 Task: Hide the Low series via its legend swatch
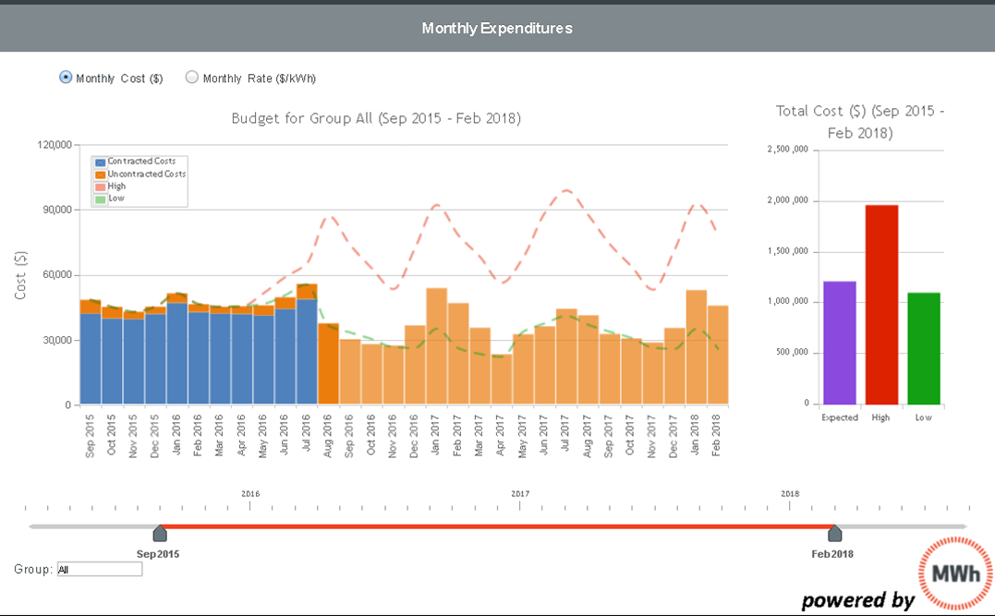(x=100, y=199)
